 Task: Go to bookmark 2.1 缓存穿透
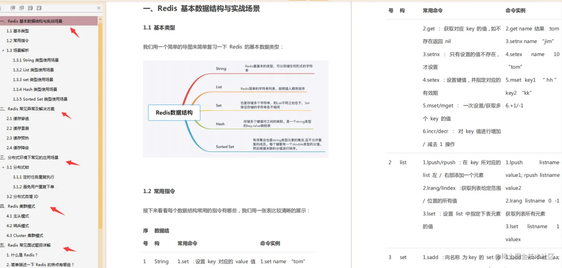[x=17, y=119]
